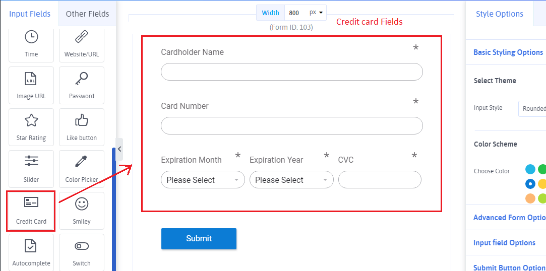
Task: Insert a Slider field
Action: pos(31,169)
